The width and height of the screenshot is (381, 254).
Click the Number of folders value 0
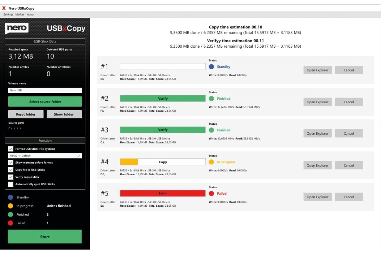49,74
